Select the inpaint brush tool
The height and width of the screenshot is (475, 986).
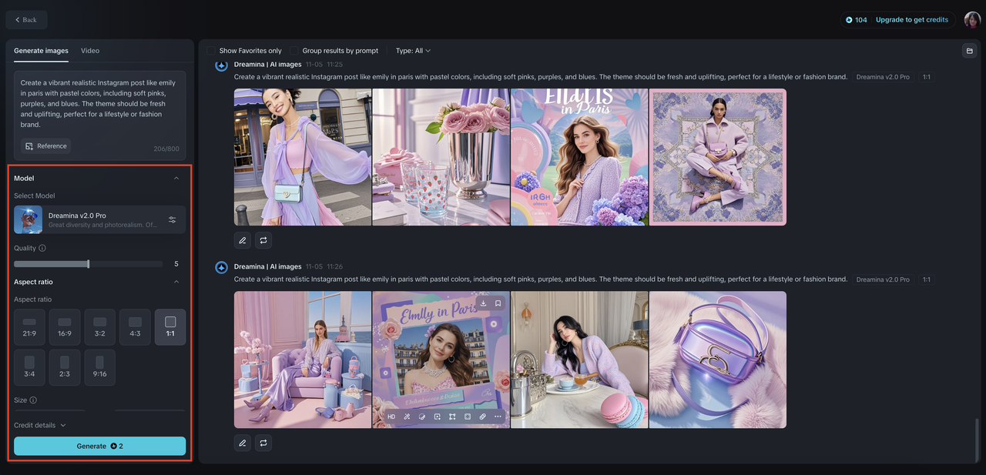(x=422, y=416)
